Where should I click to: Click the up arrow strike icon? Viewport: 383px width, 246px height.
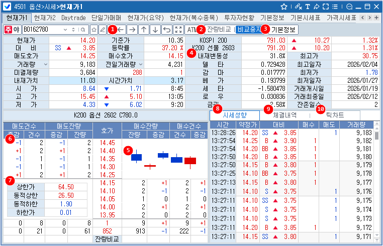[x=144, y=30]
